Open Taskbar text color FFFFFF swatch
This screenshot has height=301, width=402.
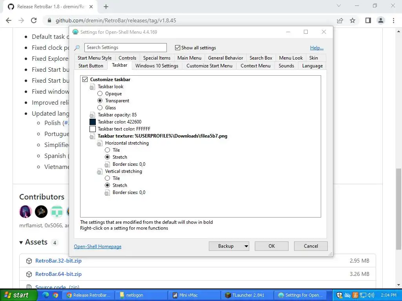(93, 129)
